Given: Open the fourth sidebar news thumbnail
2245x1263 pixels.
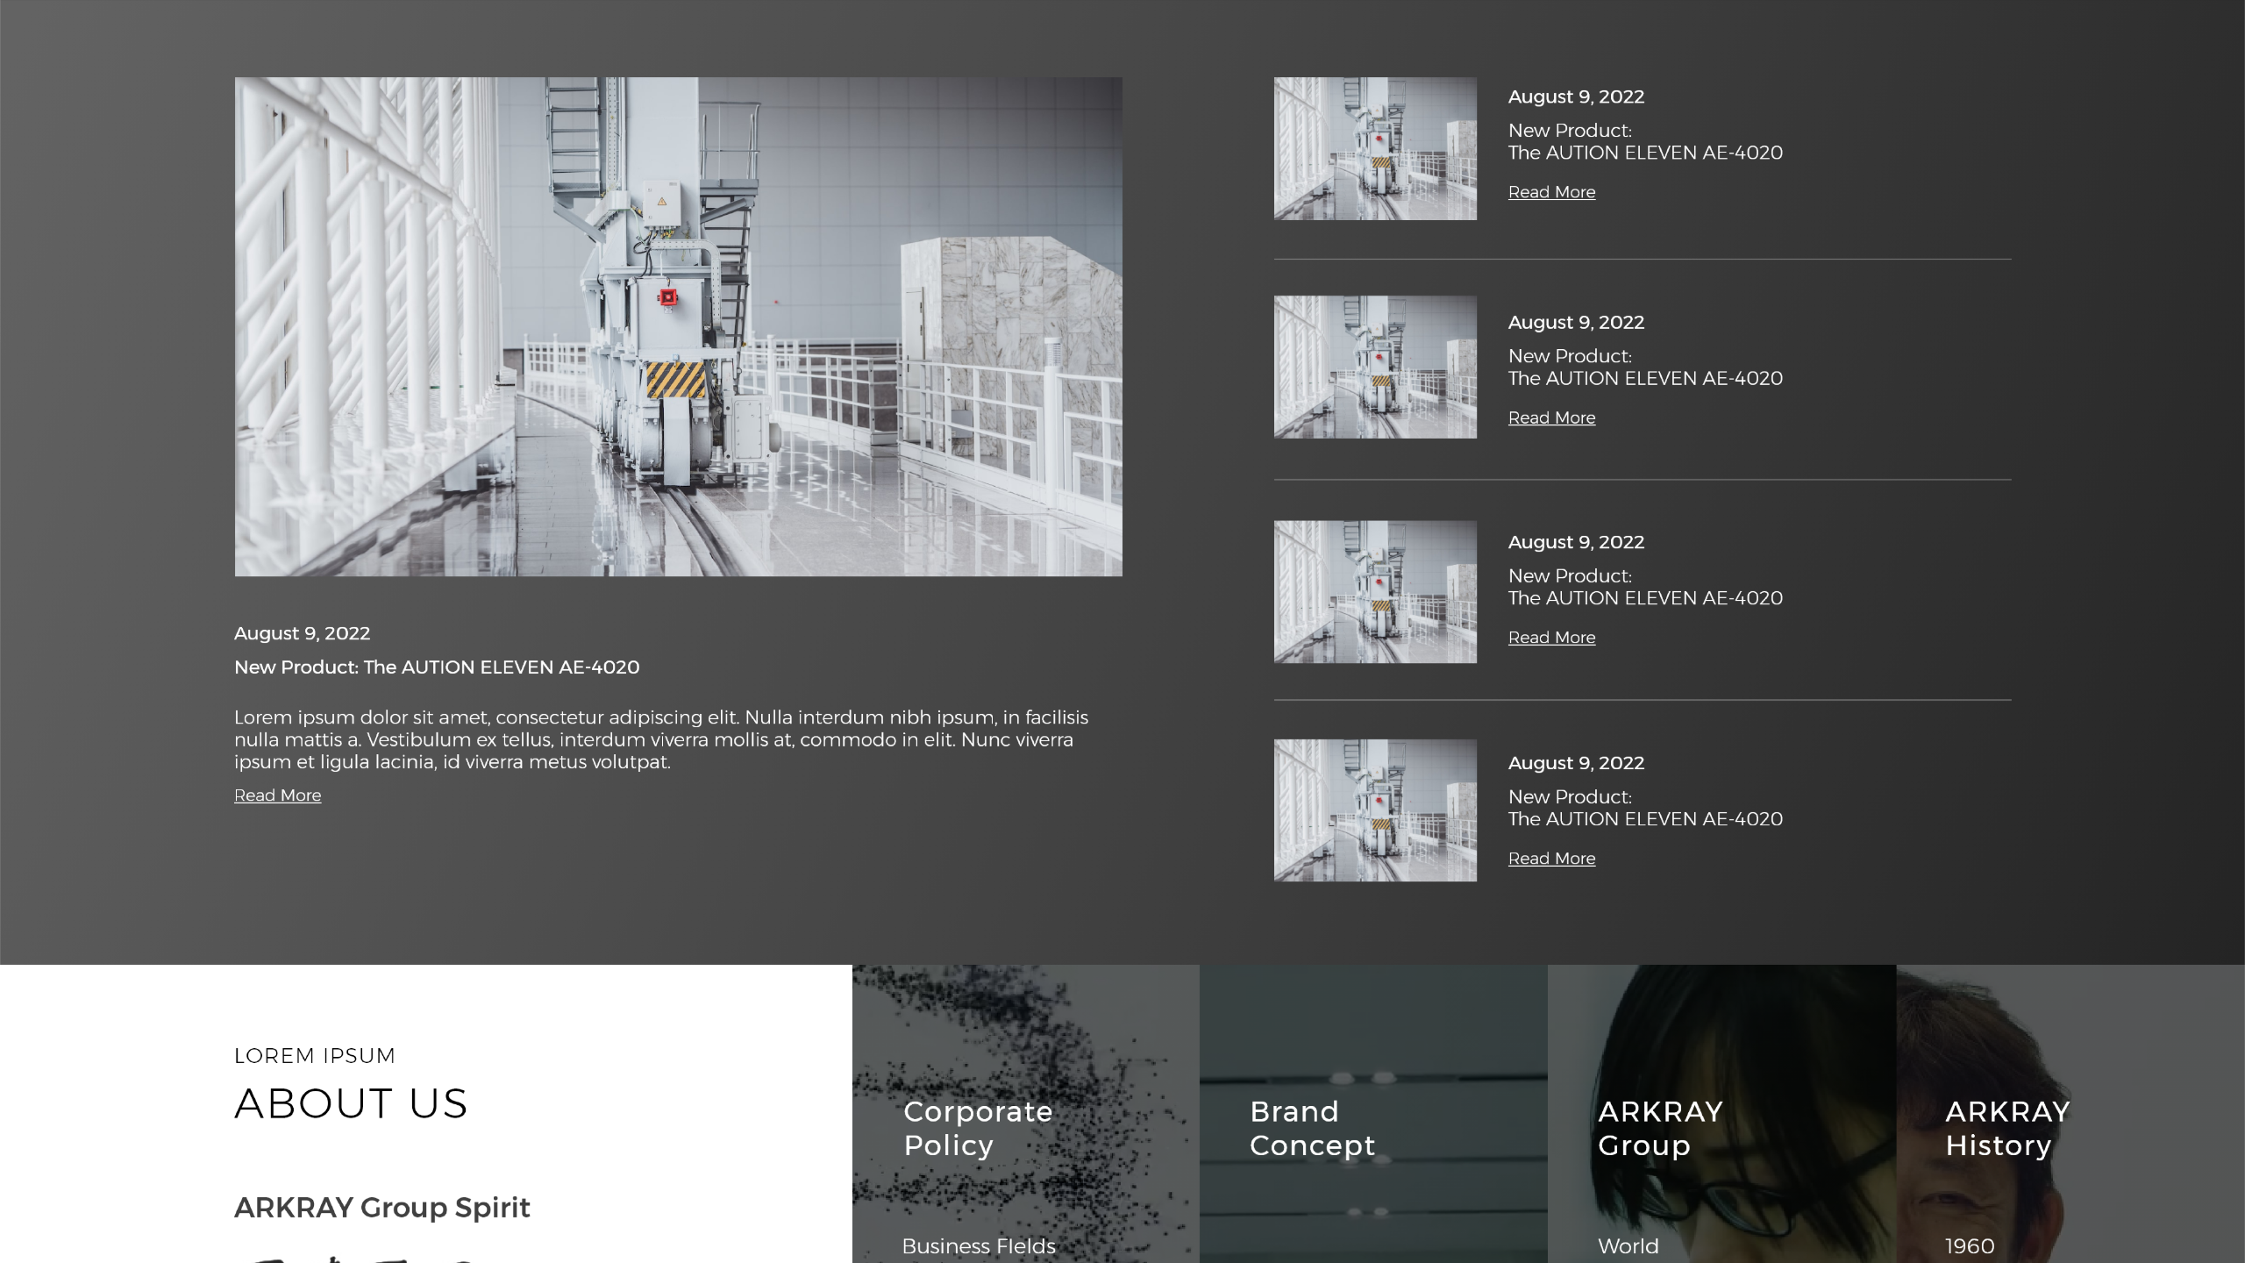Looking at the screenshot, I should (x=1374, y=810).
